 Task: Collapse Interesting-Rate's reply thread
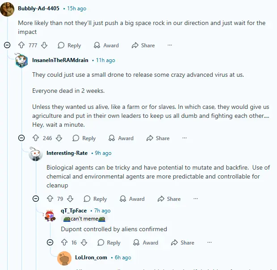point(36,199)
